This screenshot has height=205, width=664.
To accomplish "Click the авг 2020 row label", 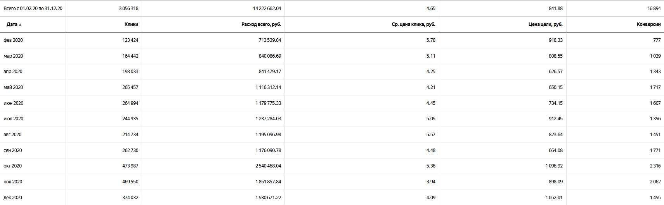I will (x=12, y=135).
